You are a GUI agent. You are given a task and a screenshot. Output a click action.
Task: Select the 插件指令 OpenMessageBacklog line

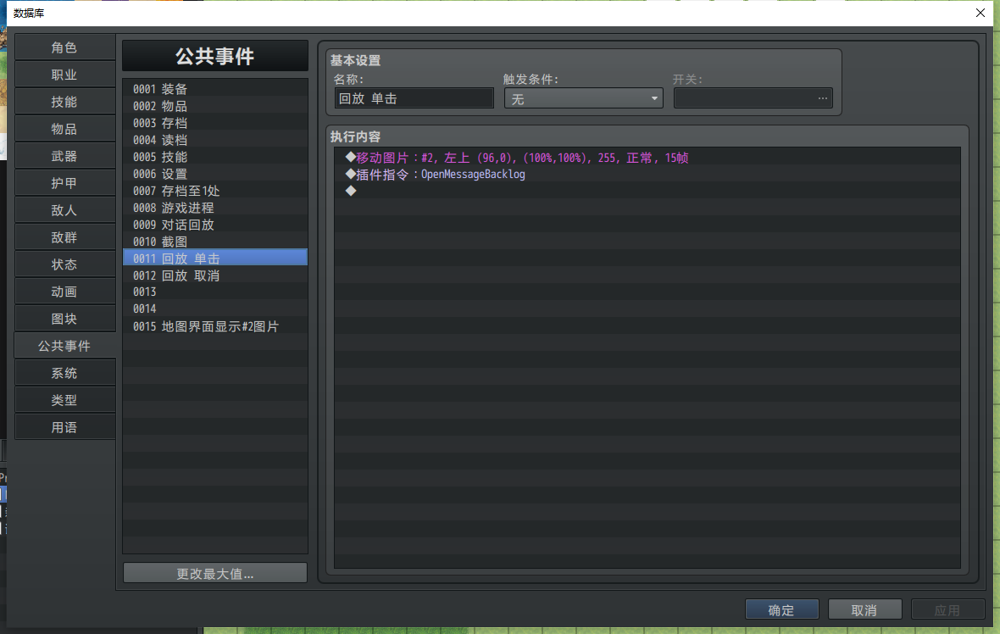[647, 174]
